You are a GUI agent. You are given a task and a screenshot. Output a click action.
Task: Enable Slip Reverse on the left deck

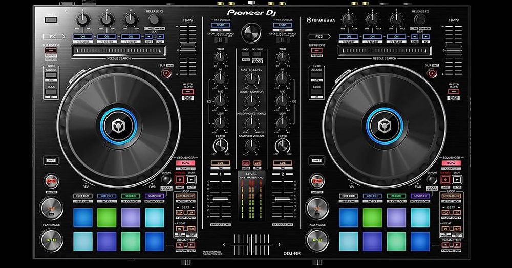50,51
